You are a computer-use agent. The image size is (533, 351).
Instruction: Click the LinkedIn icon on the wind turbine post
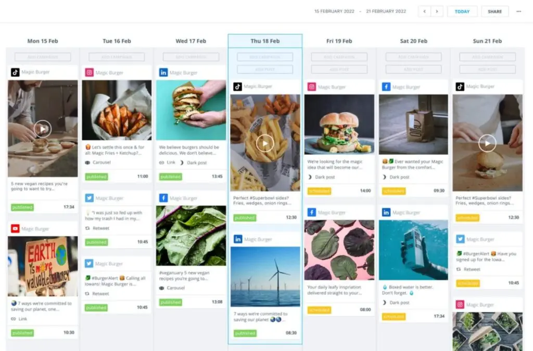pos(237,239)
